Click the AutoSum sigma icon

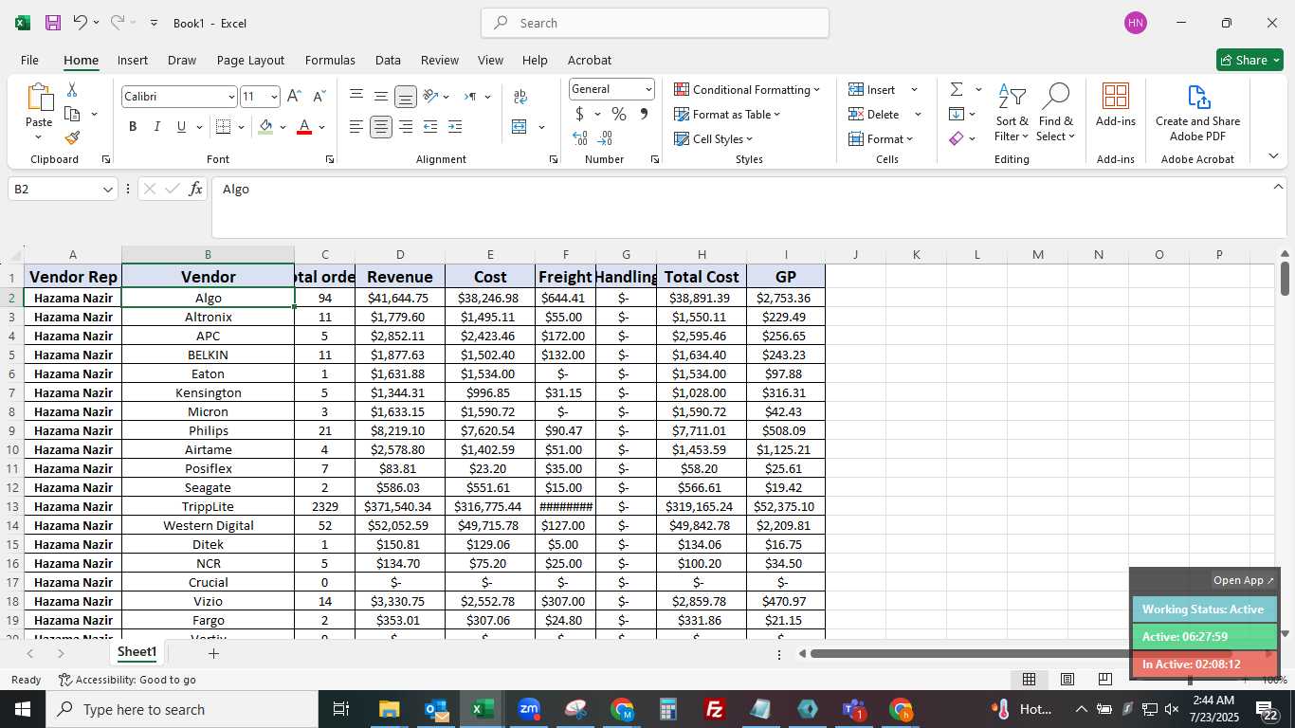[x=957, y=89]
